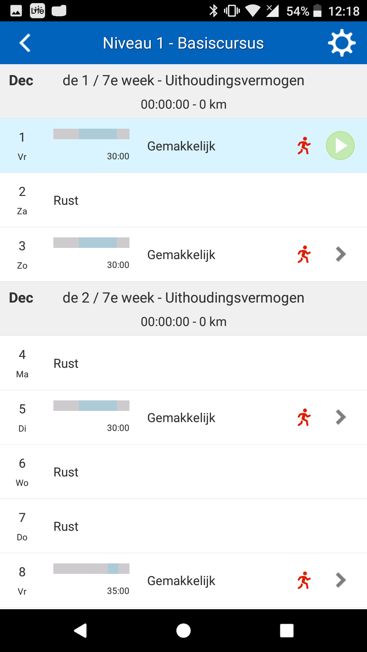367x652 pixels.
Task: Tap the back arrow in header
Action: coord(25,43)
